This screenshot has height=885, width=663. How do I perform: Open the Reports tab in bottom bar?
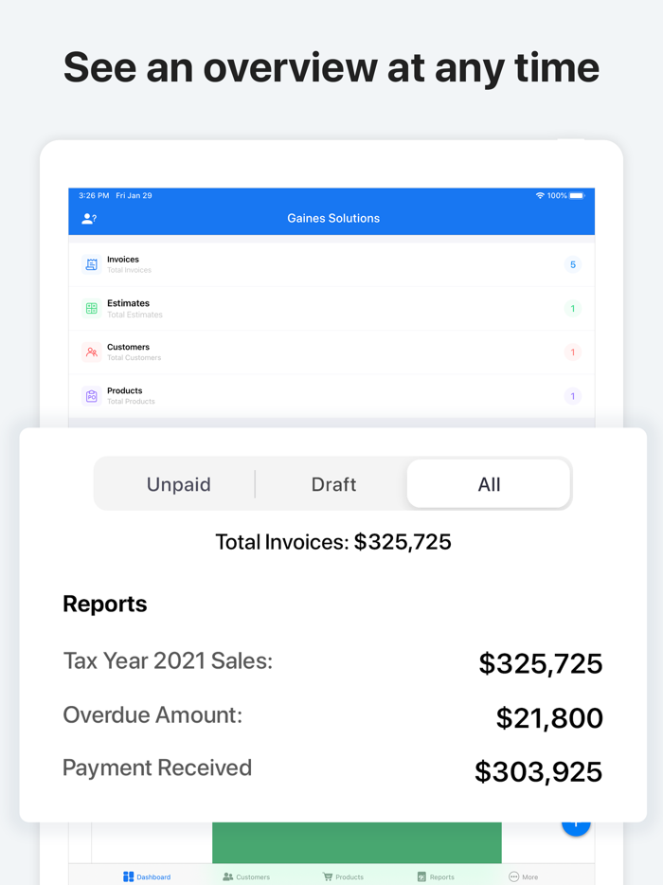pyautogui.click(x=436, y=876)
